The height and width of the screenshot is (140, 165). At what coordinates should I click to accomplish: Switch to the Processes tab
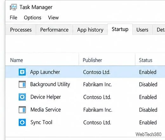[x=21, y=30]
